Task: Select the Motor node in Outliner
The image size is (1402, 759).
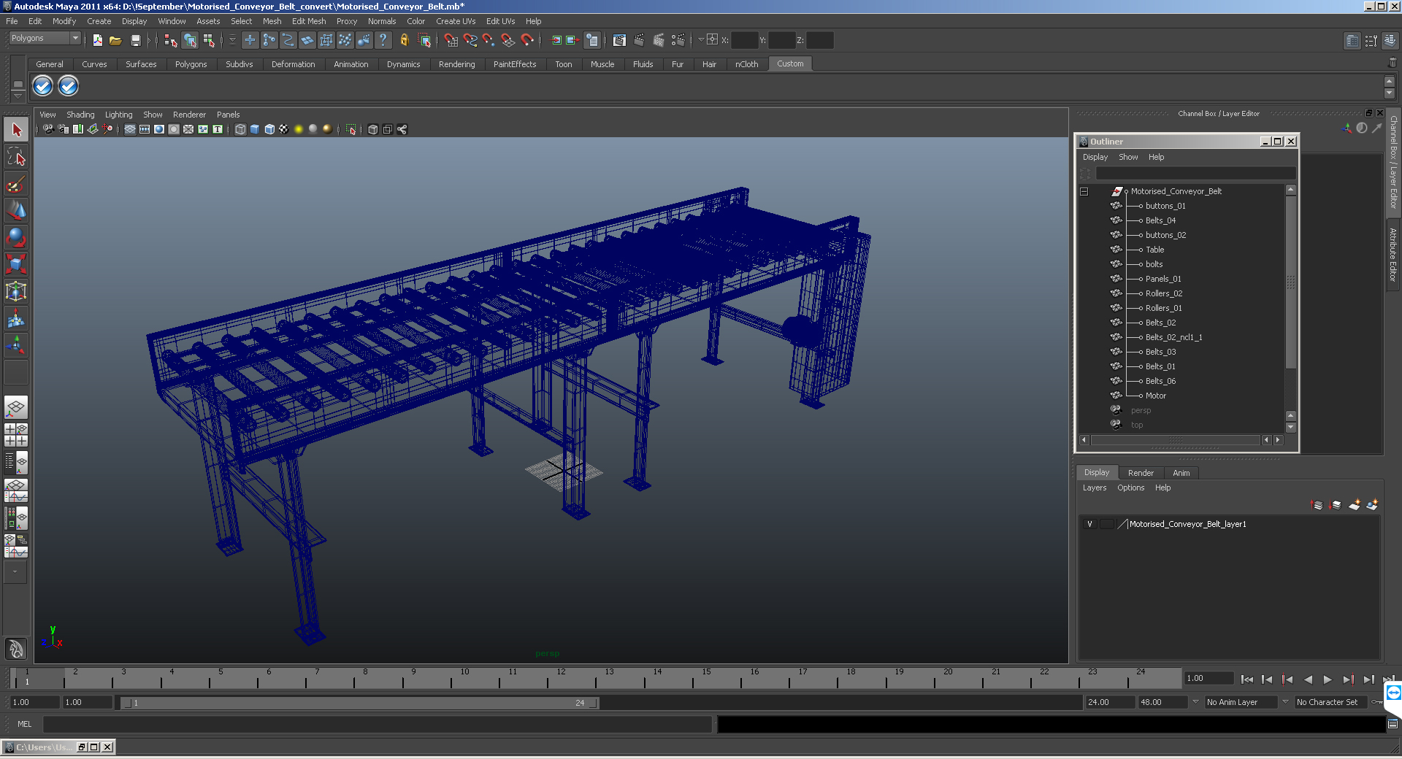Action: [1155, 396]
